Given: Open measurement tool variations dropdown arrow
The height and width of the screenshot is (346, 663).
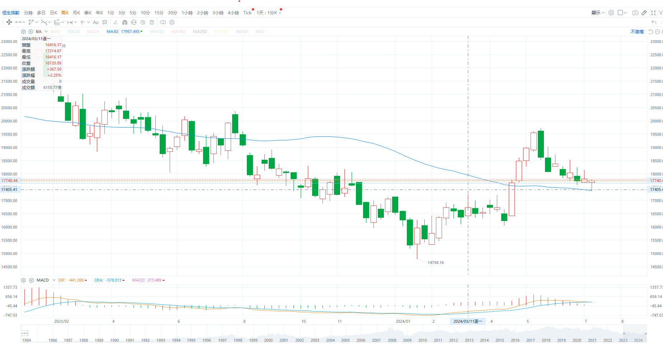Looking at the screenshot, I should pyautogui.click(x=75, y=22).
